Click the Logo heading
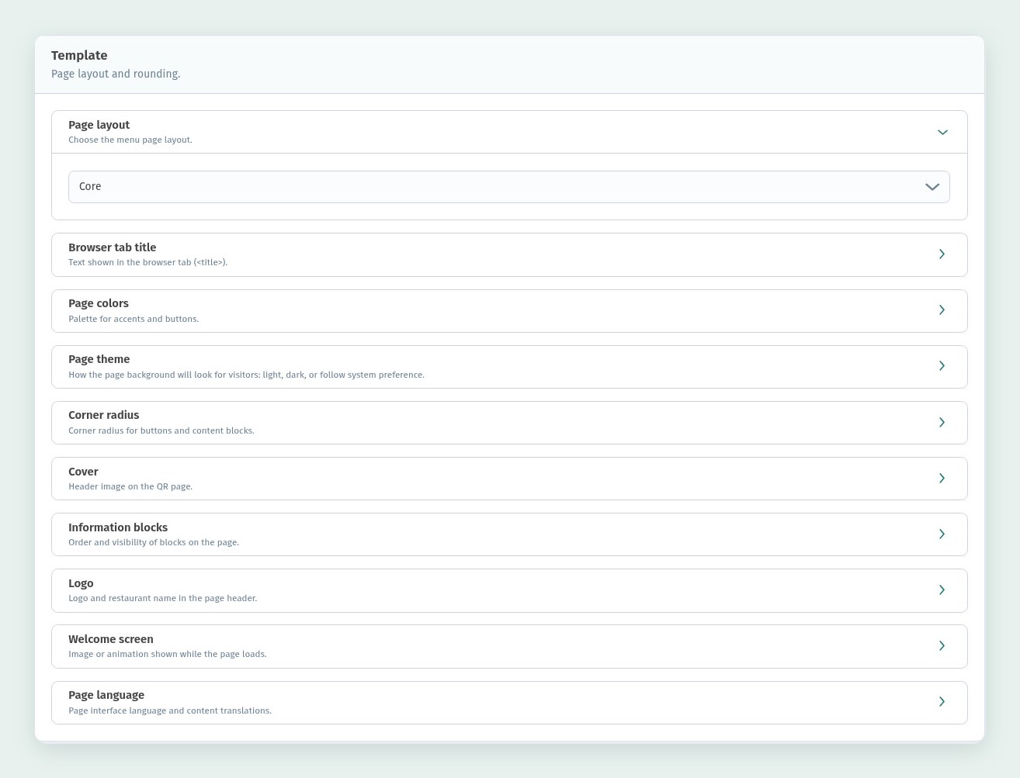Screen dimensions: 1020x778 pos(81,583)
